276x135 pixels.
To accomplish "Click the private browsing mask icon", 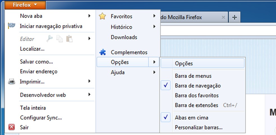I will 12,26.
